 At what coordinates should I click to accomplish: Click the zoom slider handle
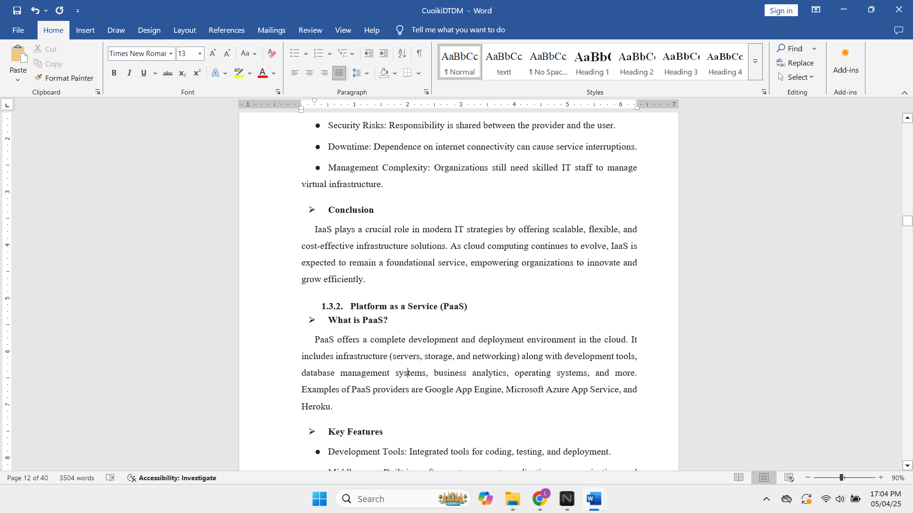(841, 477)
